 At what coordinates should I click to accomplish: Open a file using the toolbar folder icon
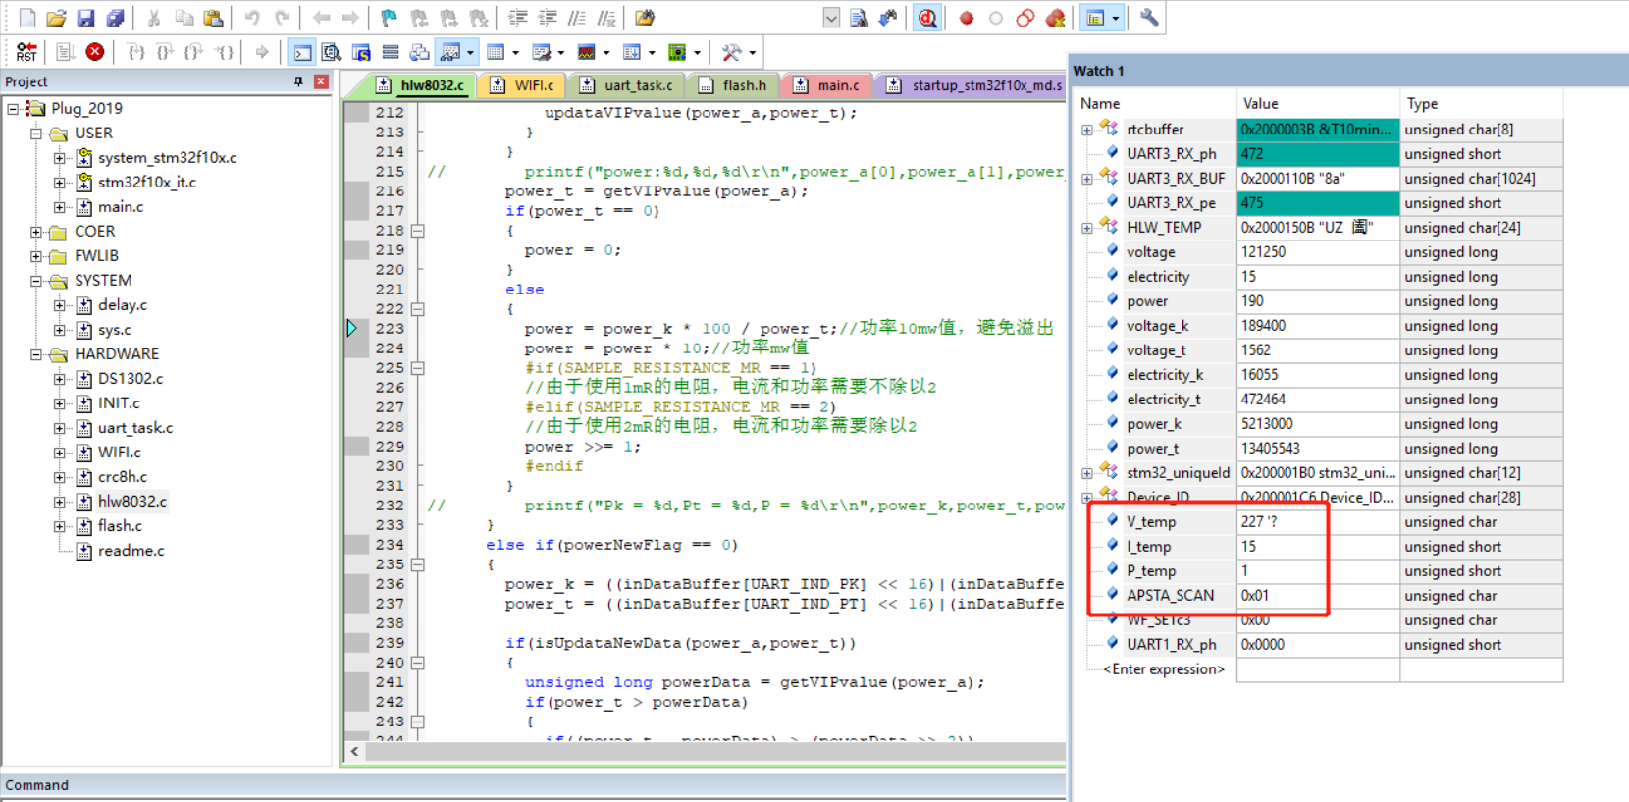(56, 18)
